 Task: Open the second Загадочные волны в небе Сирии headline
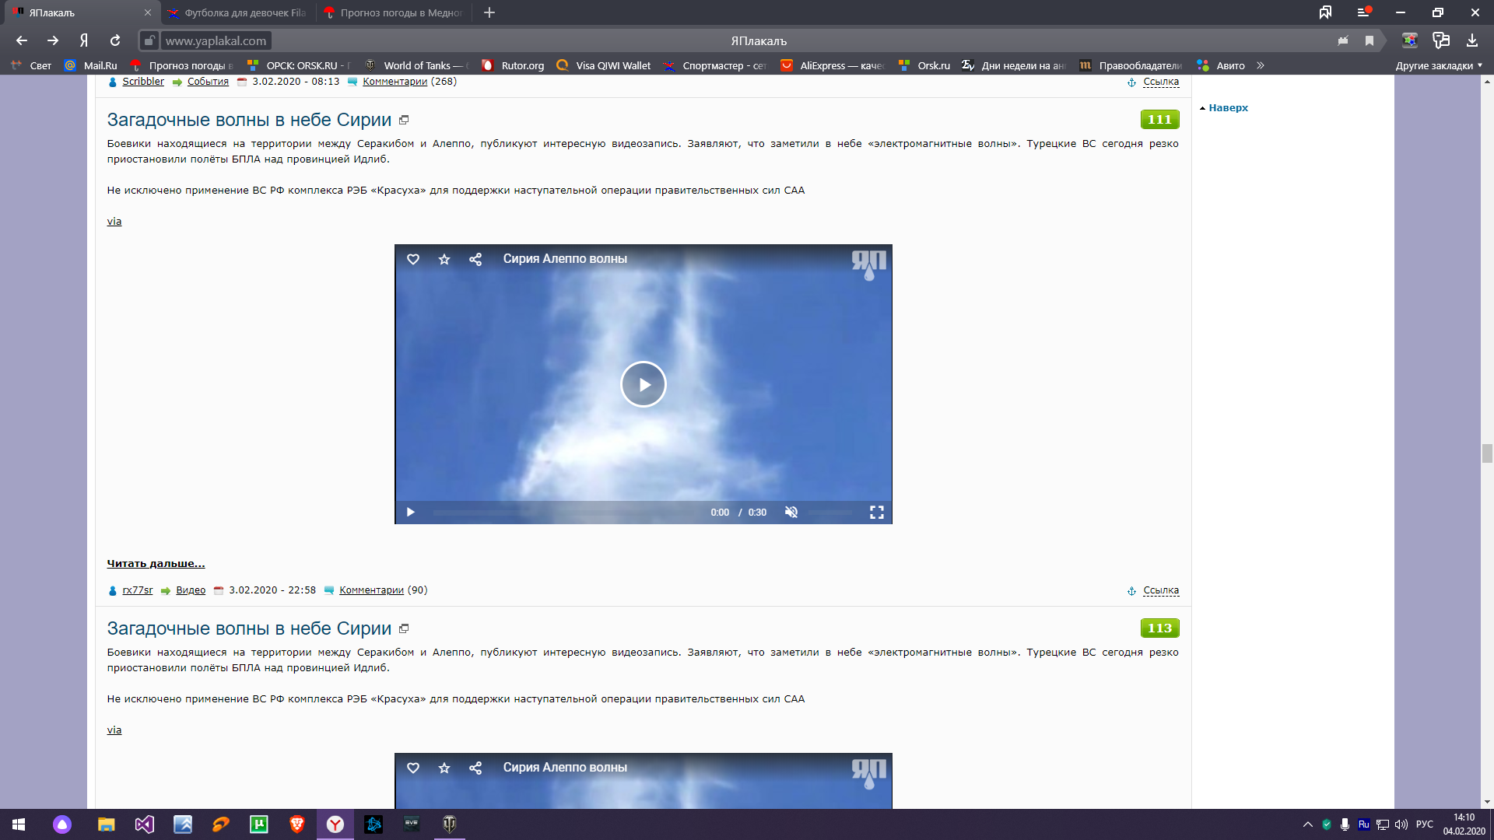tap(249, 628)
